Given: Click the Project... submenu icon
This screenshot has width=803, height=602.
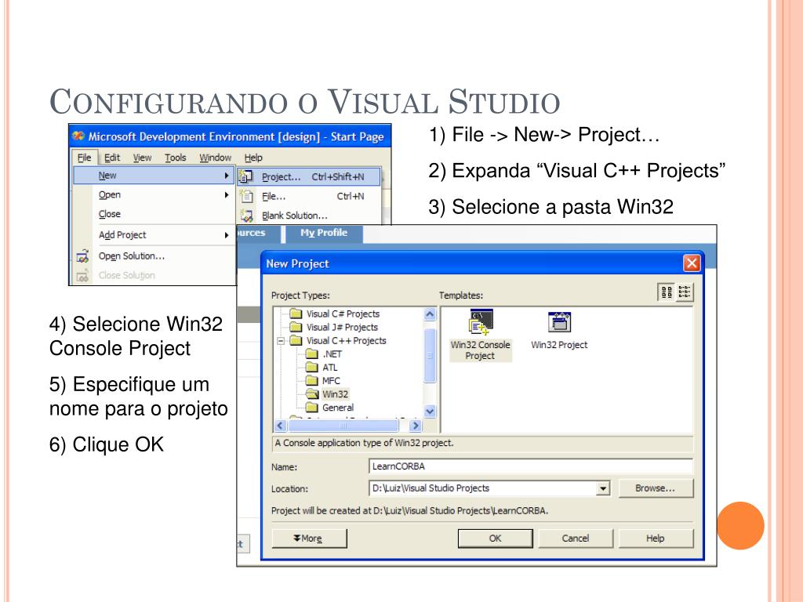Looking at the screenshot, I should click(x=246, y=176).
